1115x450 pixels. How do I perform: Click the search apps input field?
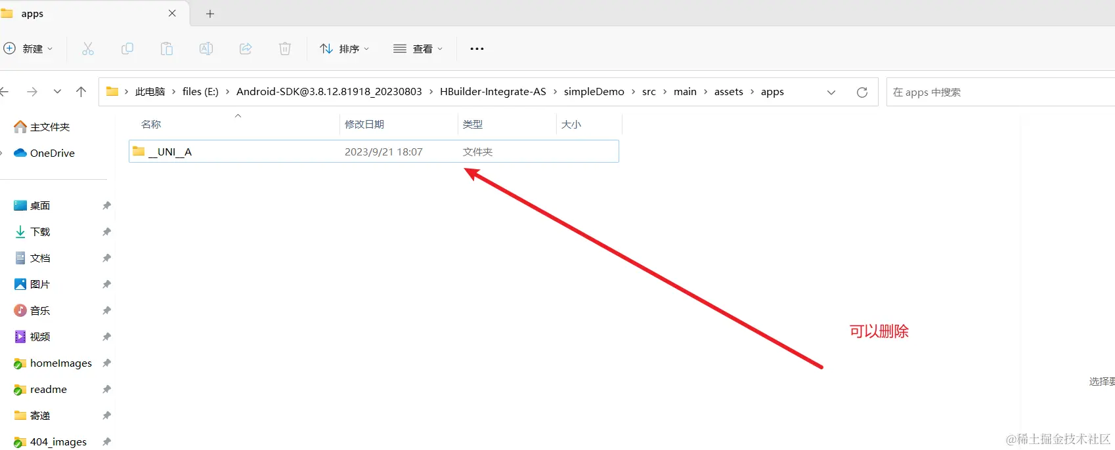[x=998, y=92]
